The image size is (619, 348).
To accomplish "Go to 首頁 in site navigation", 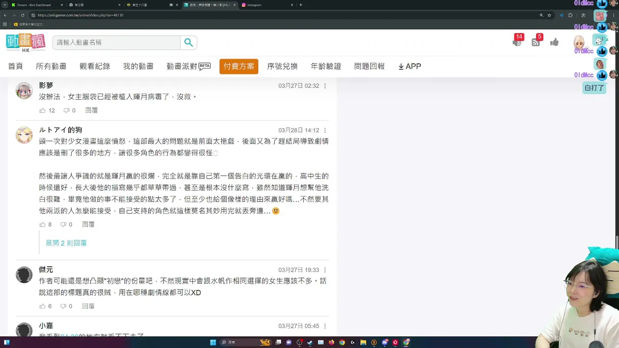I will tap(15, 66).
